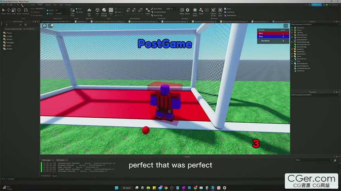Select the Scale tool
Image resolution: width=341 pixels, height=191 pixels.
[x=14, y=10]
